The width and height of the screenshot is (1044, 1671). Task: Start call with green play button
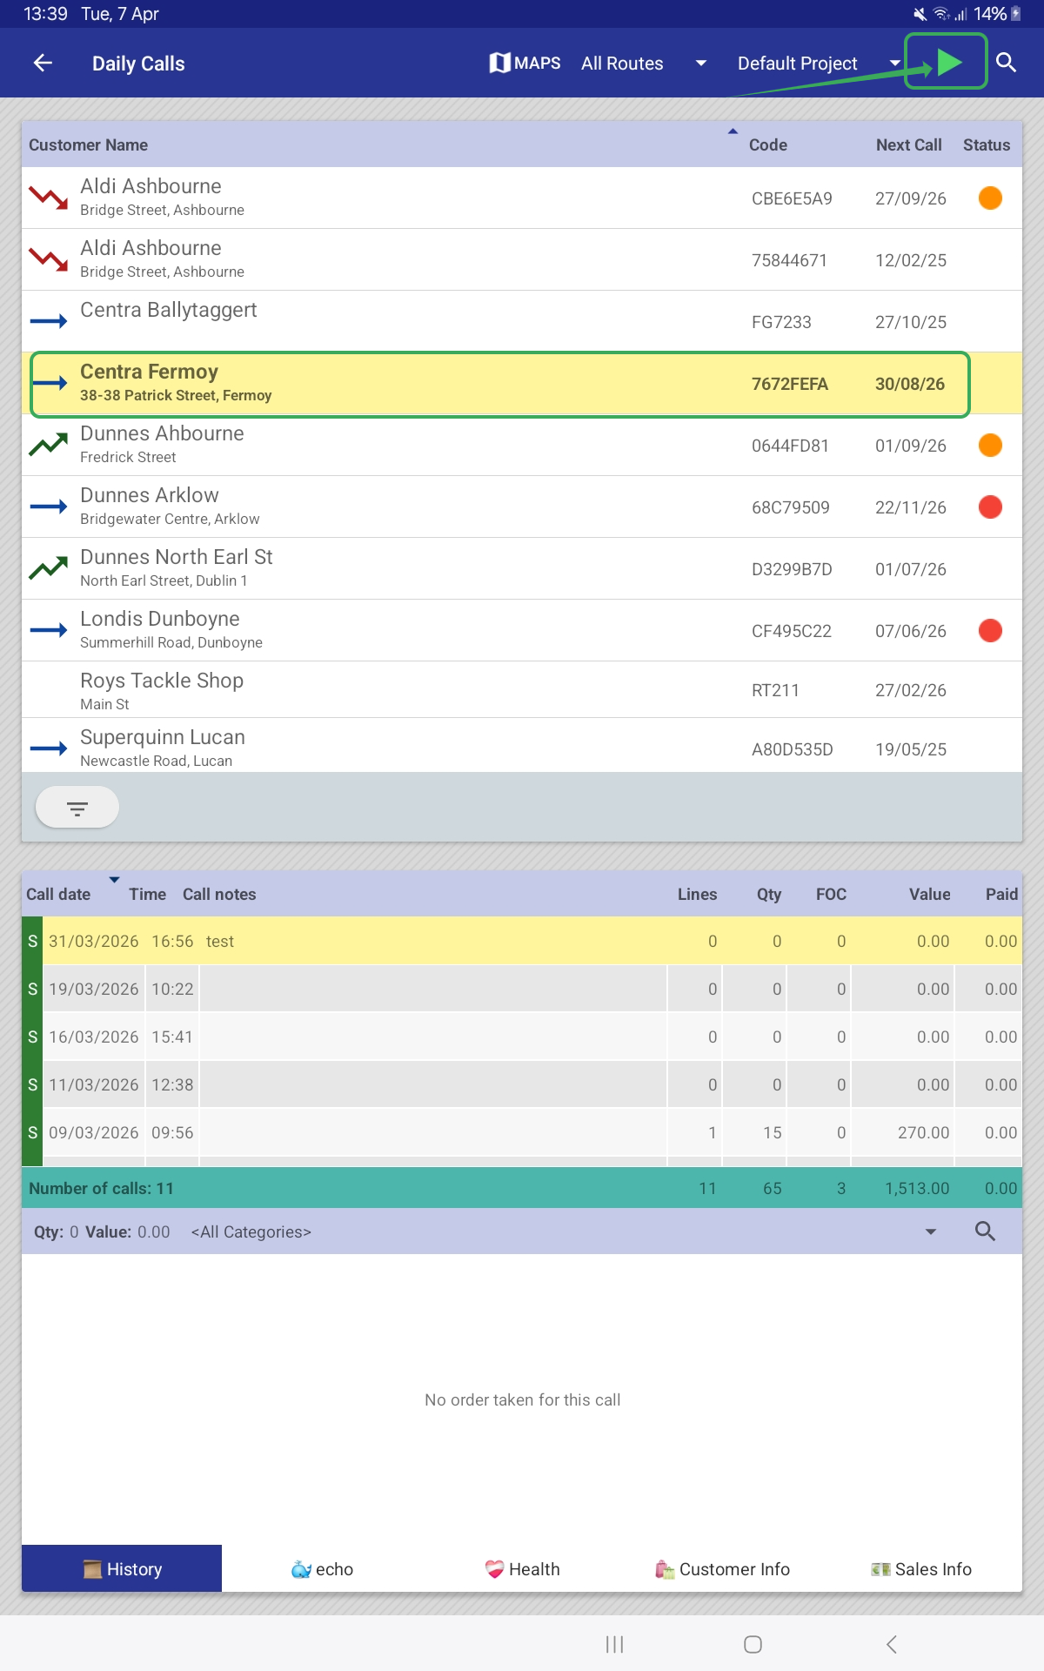[948, 62]
